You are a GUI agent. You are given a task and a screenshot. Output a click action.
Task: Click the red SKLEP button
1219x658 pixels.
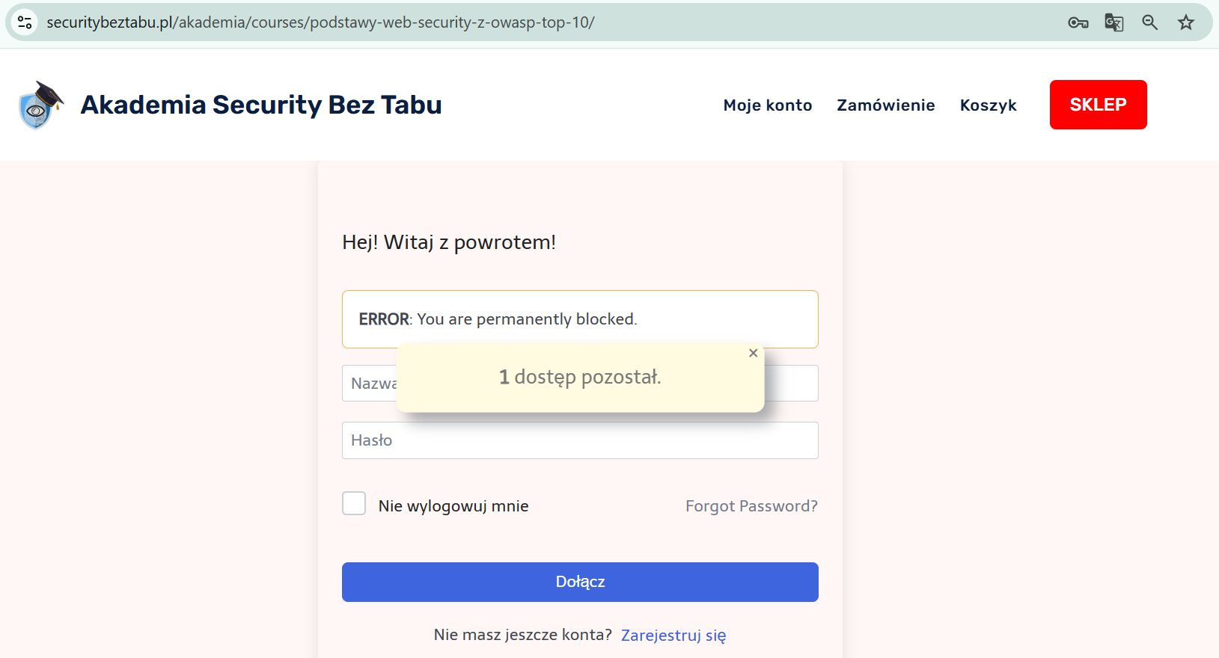coord(1098,105)
